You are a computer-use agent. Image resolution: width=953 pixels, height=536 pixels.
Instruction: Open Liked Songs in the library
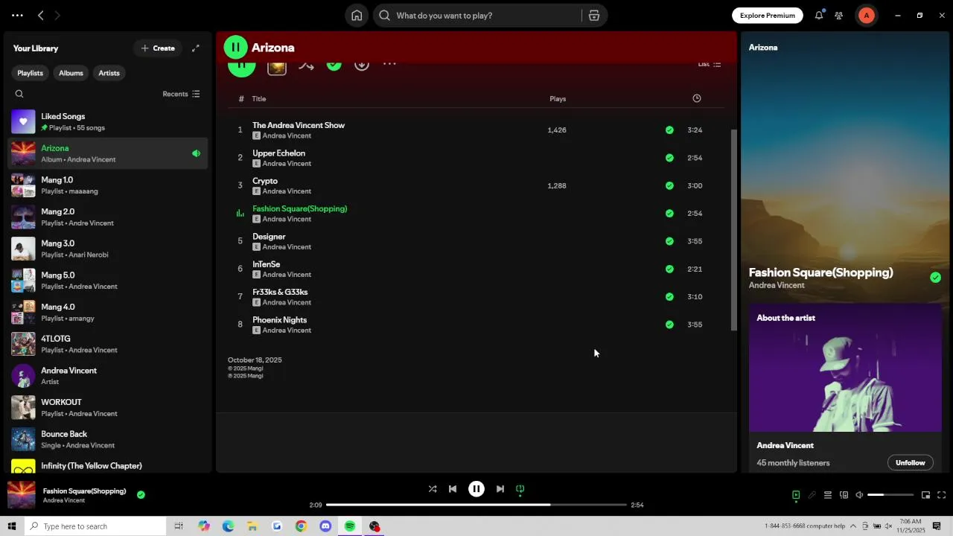coord(109,122)
